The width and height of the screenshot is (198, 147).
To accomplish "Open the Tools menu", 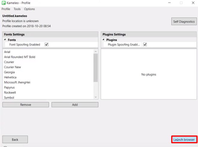I will pyautogui.click(x=17, y=9).
